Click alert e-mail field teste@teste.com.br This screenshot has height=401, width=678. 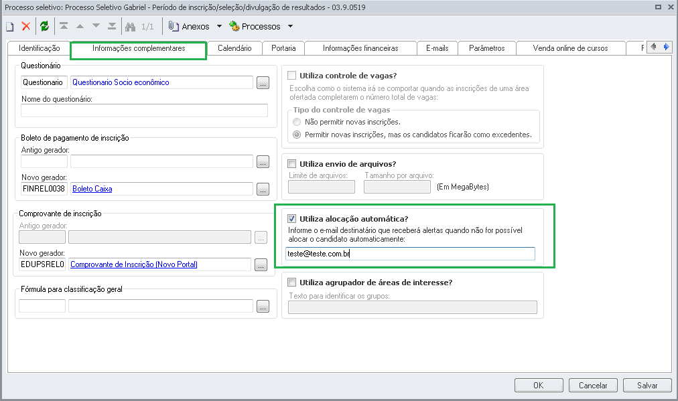coord(410,254)
